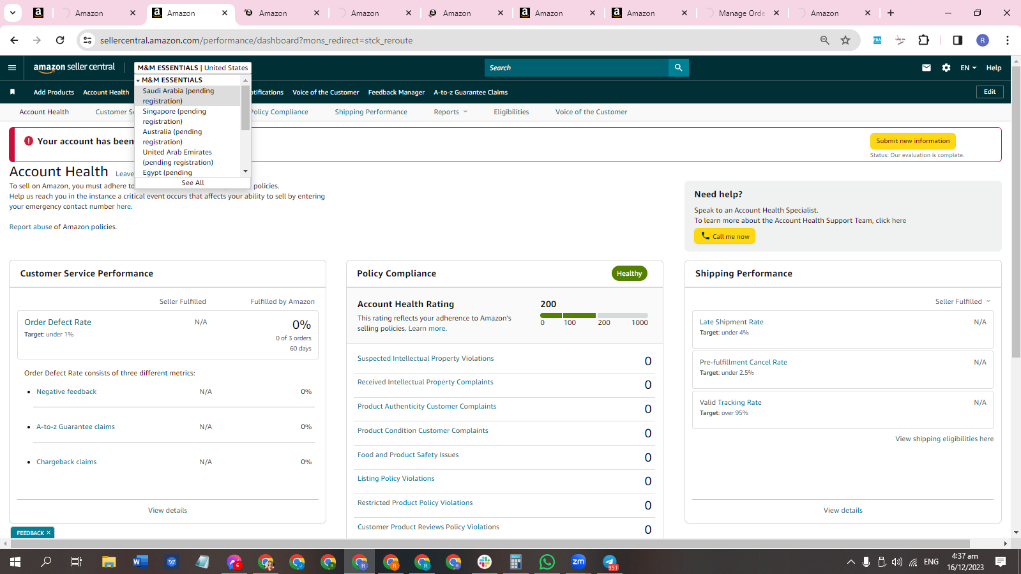Click A-to-z Guarantee Claims in the top navigation
The height and width of the screenshot is (574, 1021).
click(471, 93)
